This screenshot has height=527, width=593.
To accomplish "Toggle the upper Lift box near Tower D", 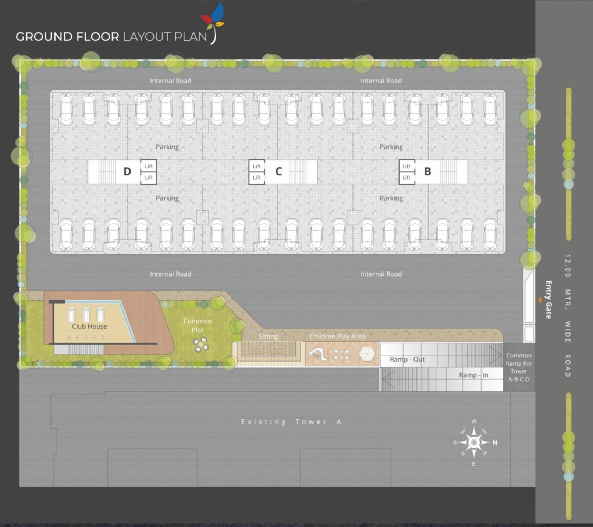I will [x=149, y=166].
